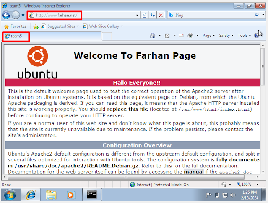
Task: Open the Favorites center
Action: (15, 26)
